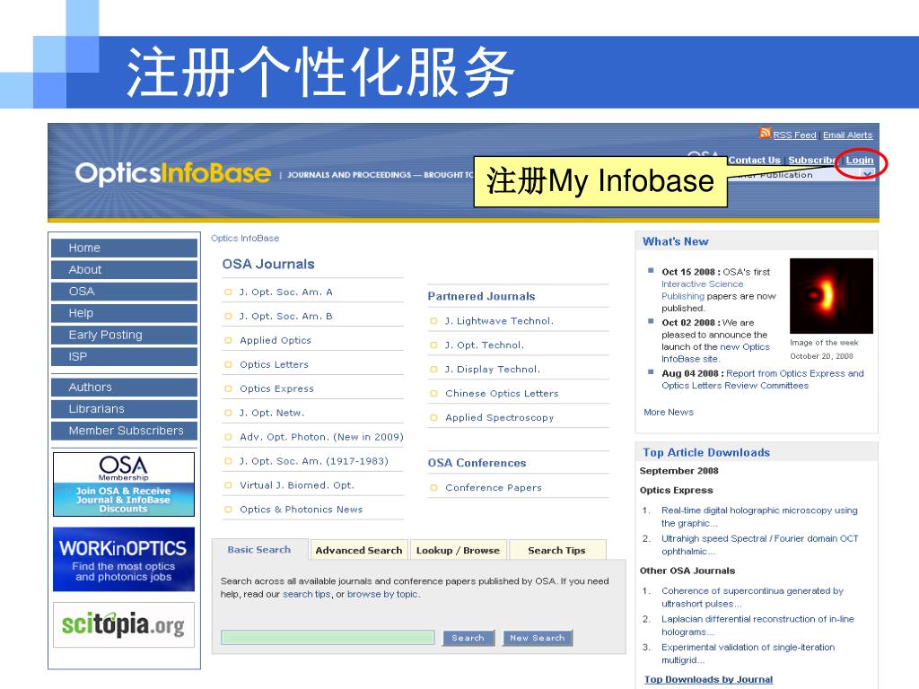Open Optics Letters journal
Viewport: 919px width, 689px height.
tap(274, 364)
